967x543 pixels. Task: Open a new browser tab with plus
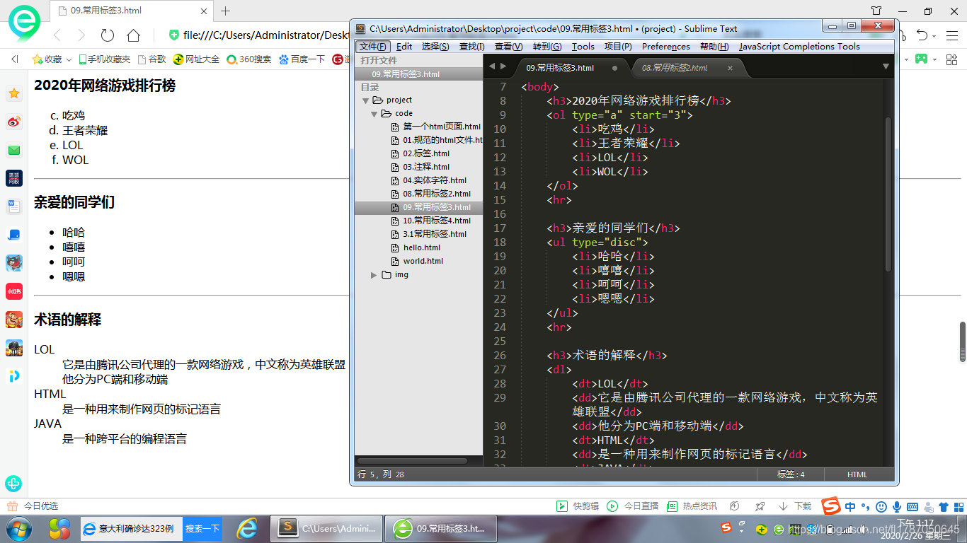tap(226, 11)
